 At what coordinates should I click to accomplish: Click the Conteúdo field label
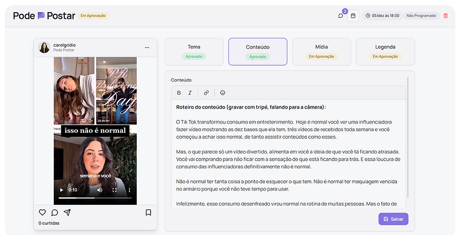[181, 80]
